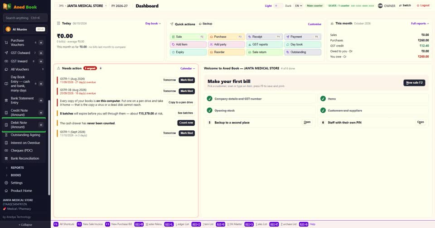Click the Light theme label
The width and height of the screenshot is (435, 228).
click(268, 6)
